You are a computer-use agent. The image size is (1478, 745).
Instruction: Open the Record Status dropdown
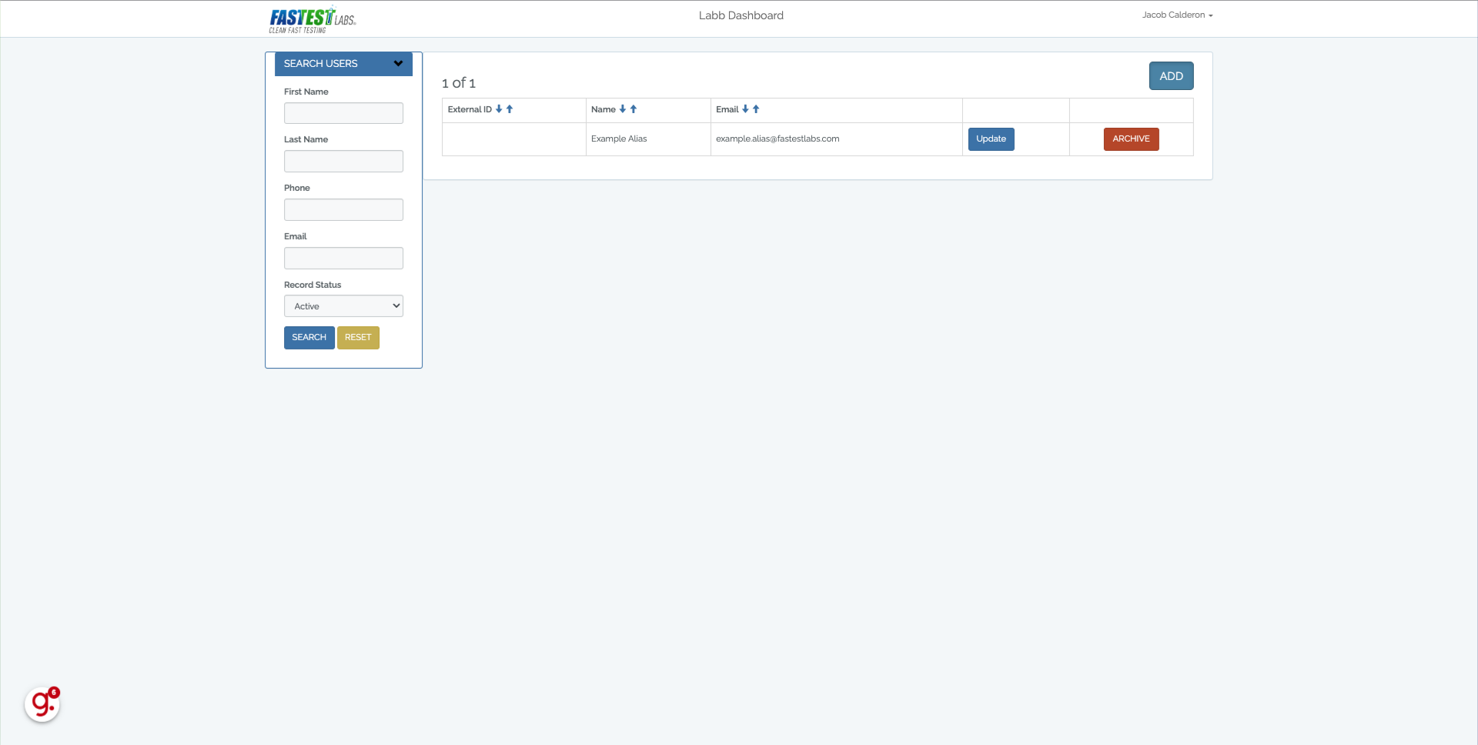343,306
